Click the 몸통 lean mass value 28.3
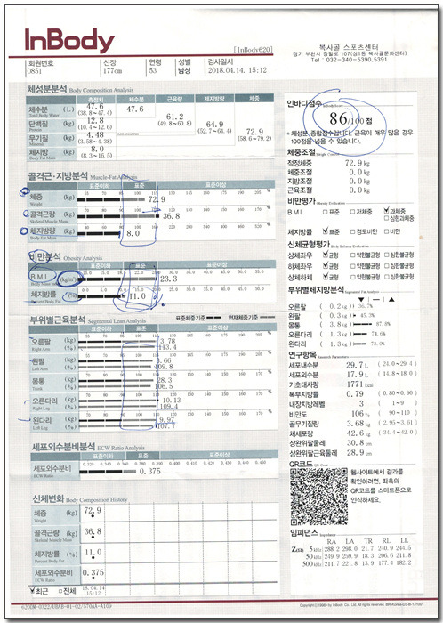The width and height of the screenshot is (443, 623). (165, 380)
